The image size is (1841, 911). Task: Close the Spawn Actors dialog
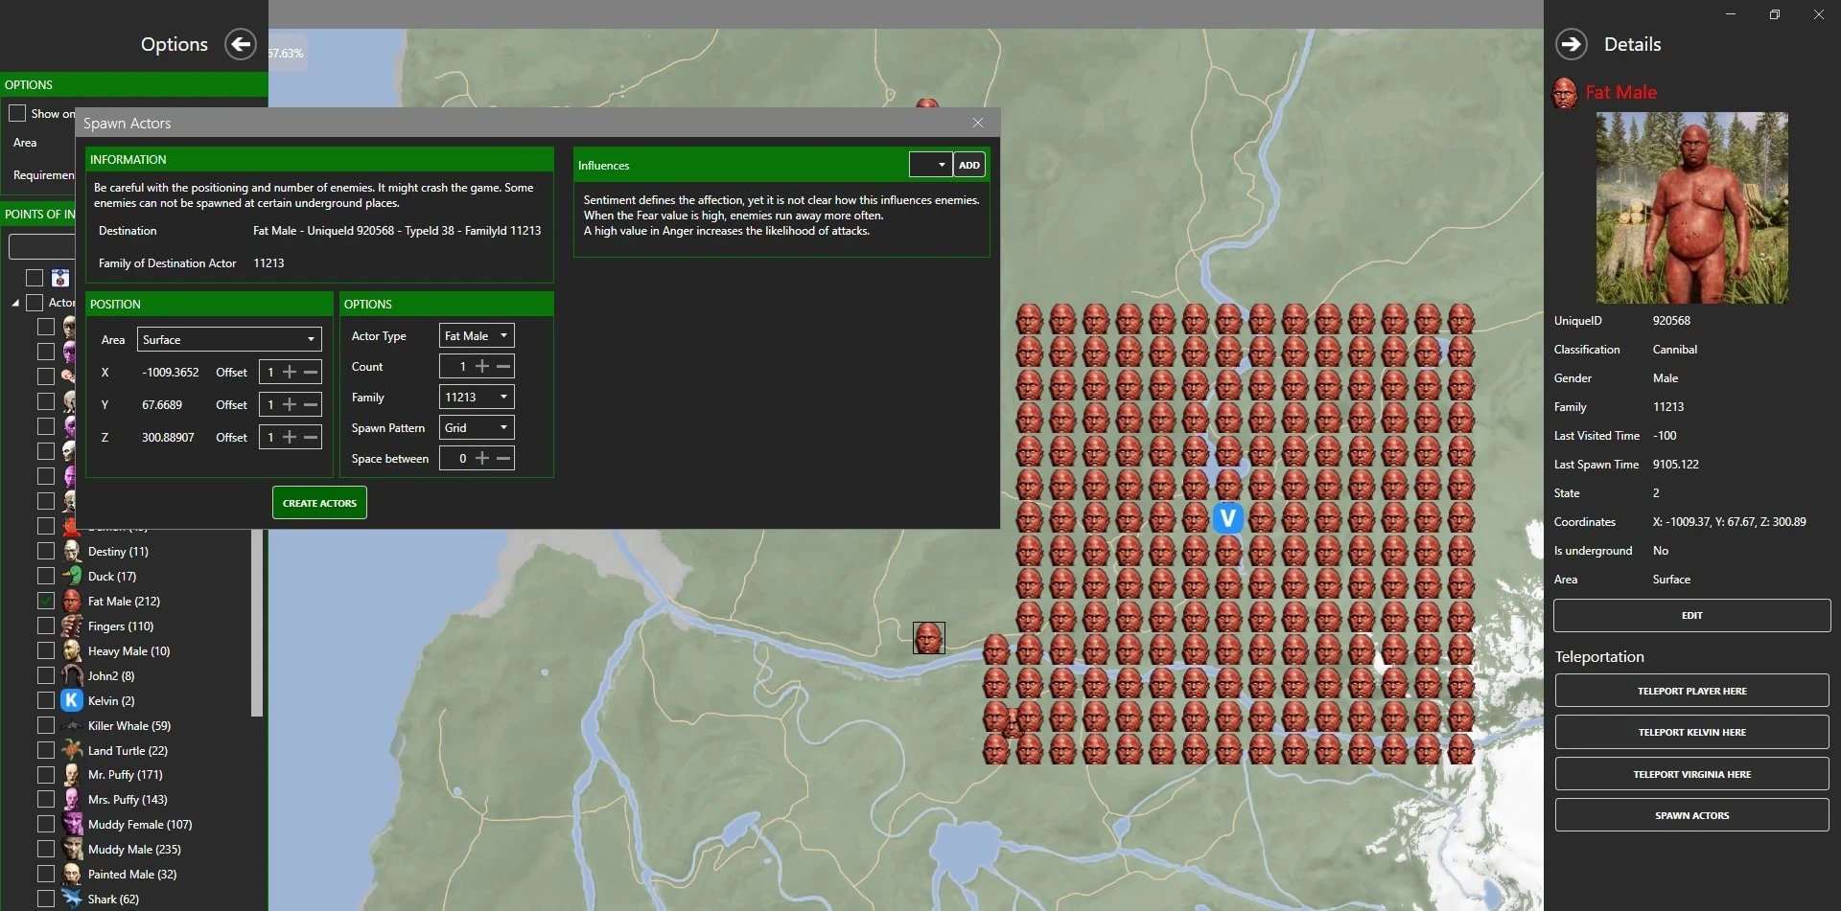coord(978,123)
